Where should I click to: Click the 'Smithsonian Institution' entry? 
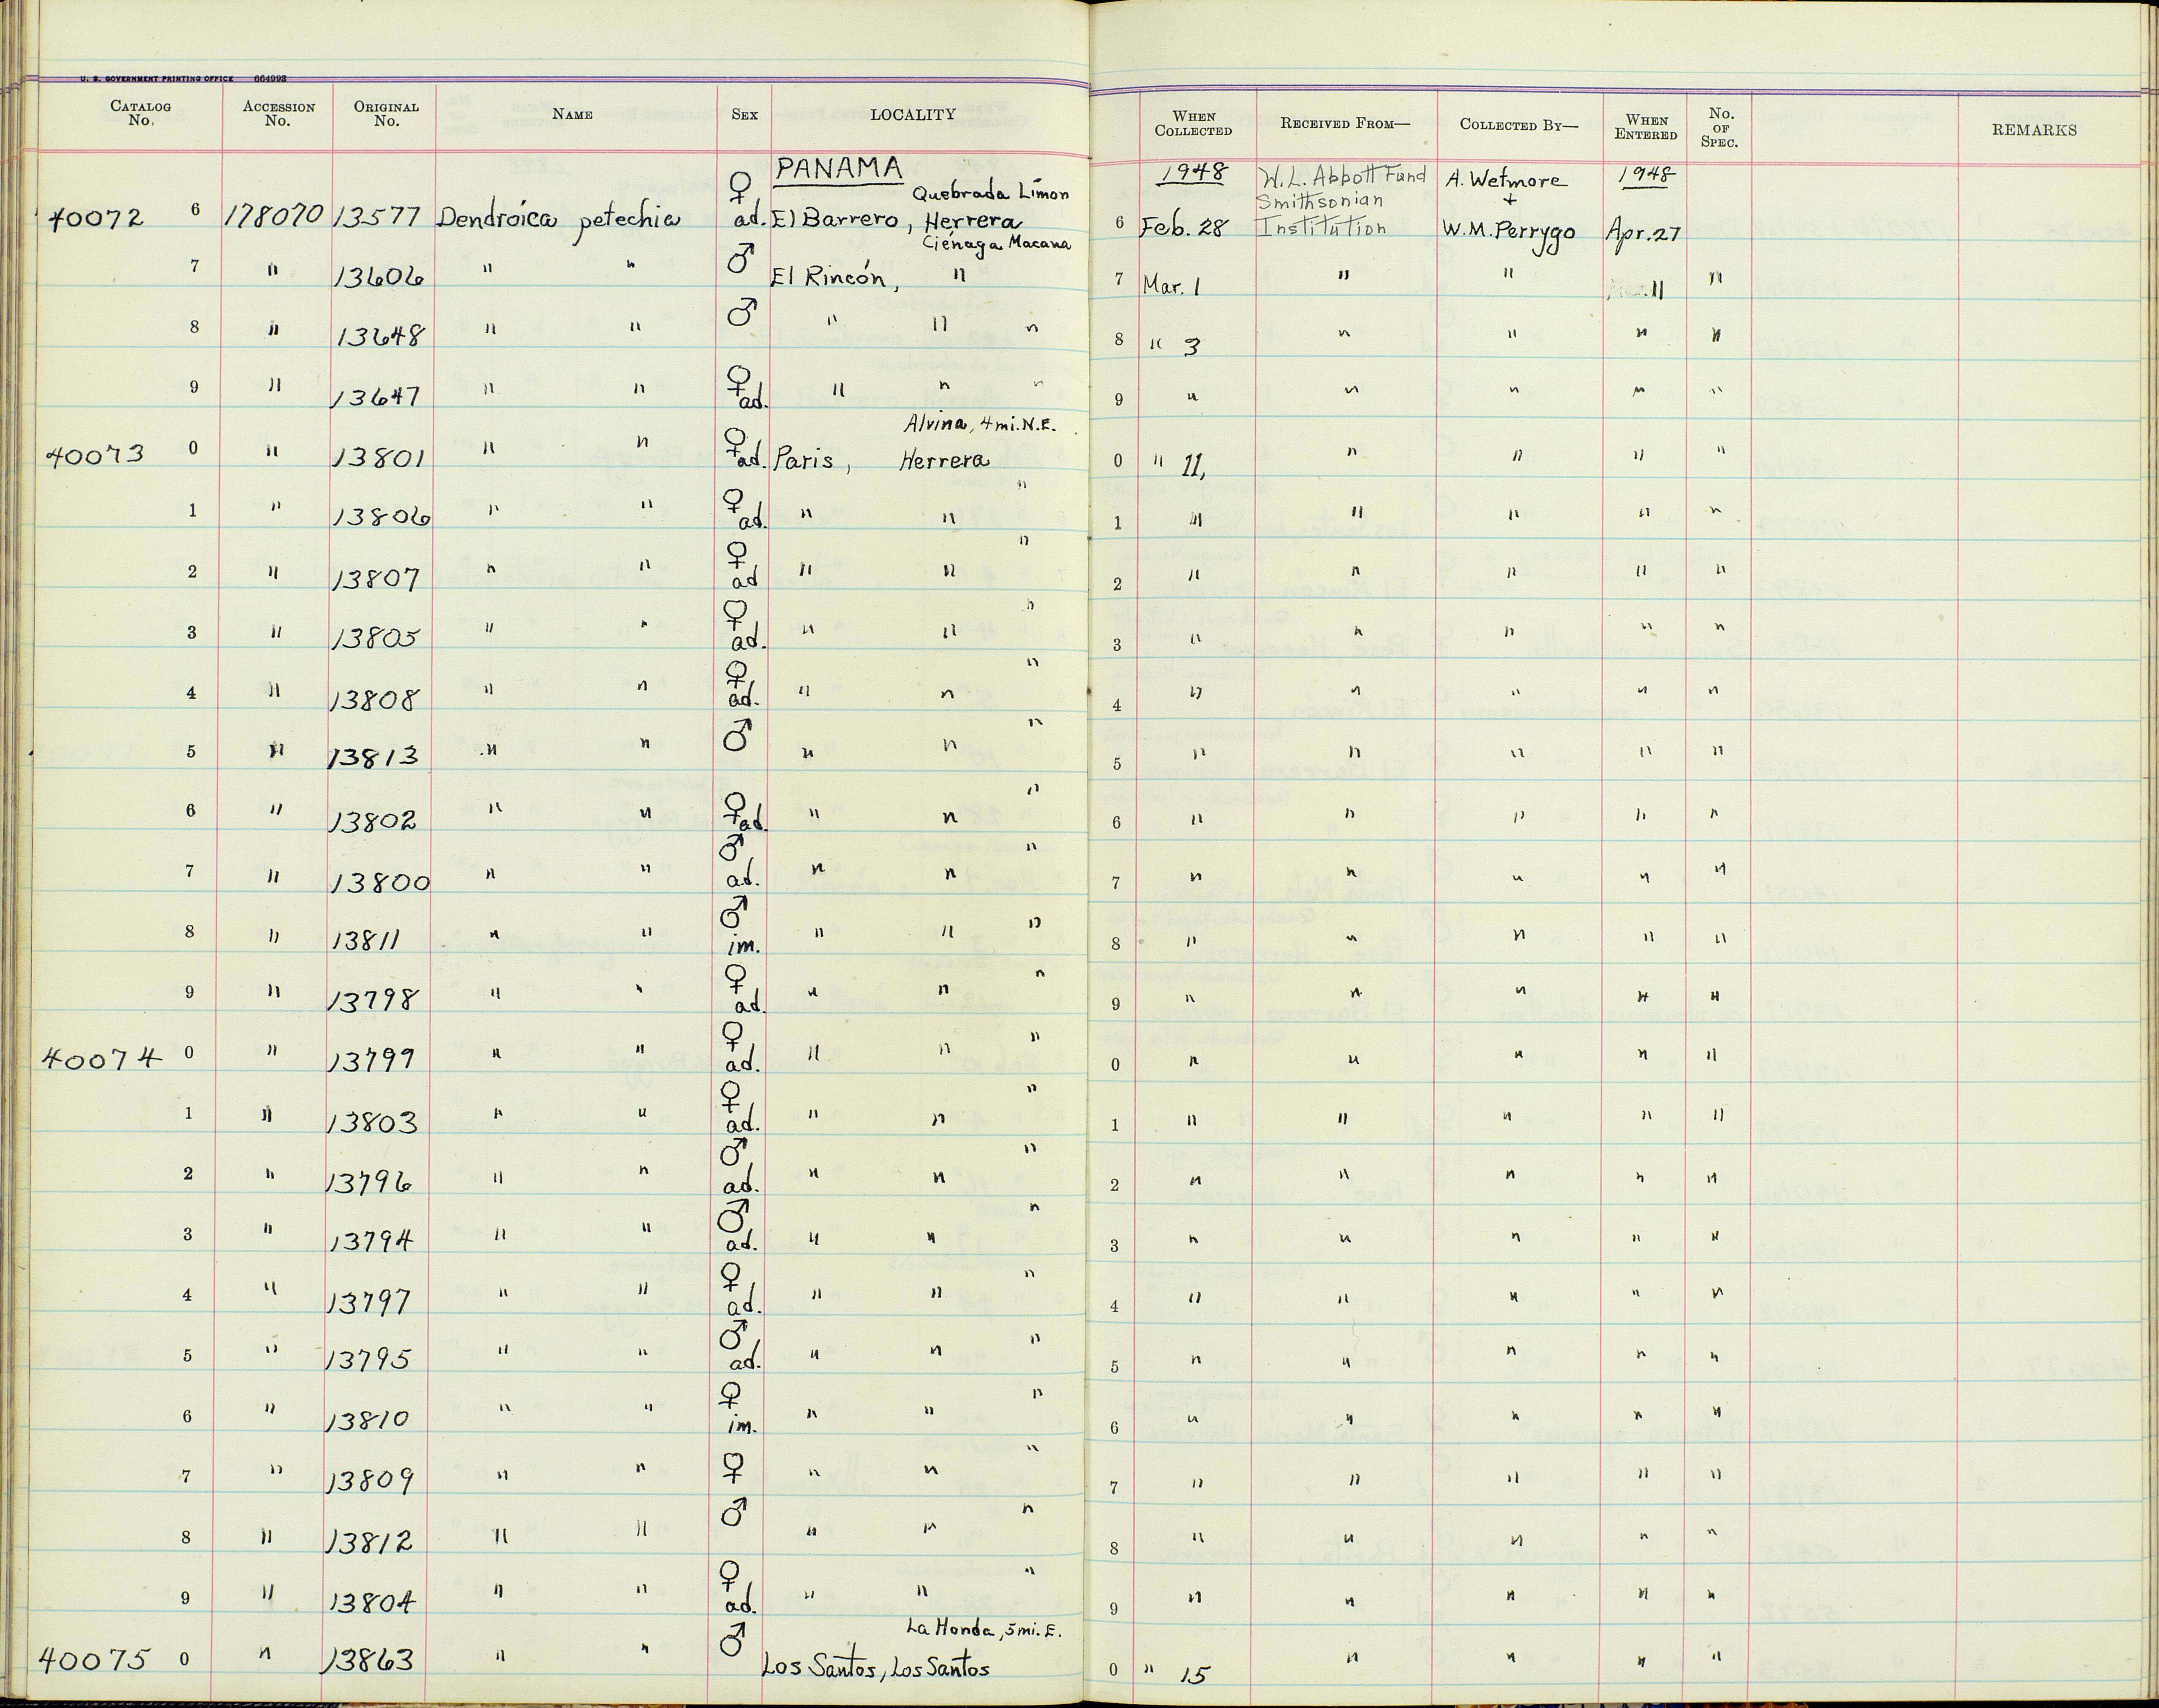[1323, 214]
